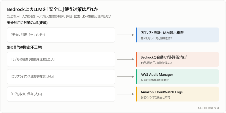Click the heading 別の目的の機能(不正解)
This screenshot has width=226, height=113.
coord(25,47)
